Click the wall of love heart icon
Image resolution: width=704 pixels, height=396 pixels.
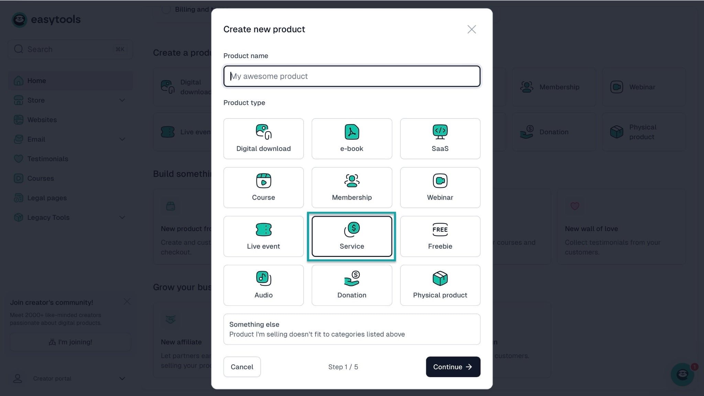[575, 206]
